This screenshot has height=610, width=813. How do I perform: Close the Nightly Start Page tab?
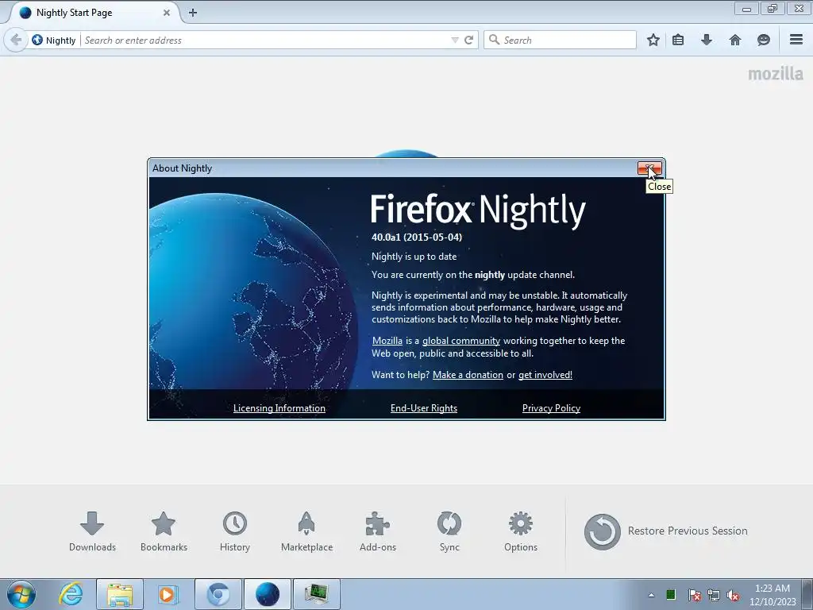167,13
